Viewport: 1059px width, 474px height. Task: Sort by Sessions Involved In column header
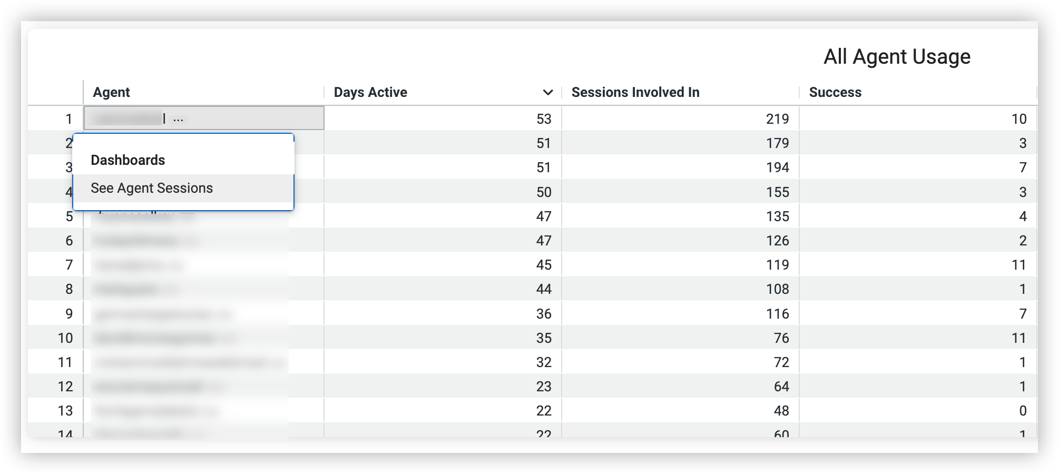pos(635,92)
